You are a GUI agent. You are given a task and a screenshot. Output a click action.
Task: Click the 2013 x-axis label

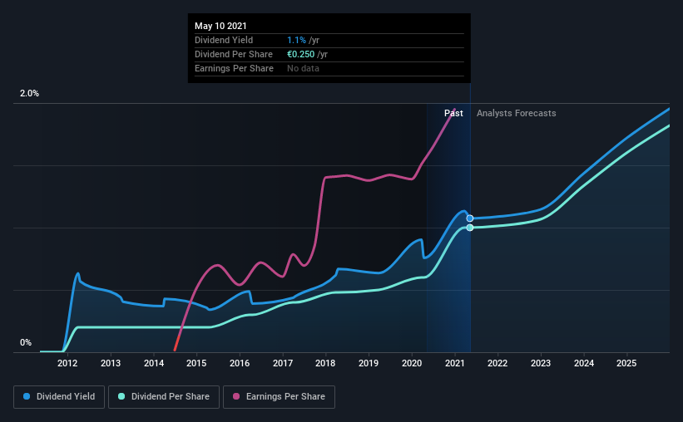(111, 363)
